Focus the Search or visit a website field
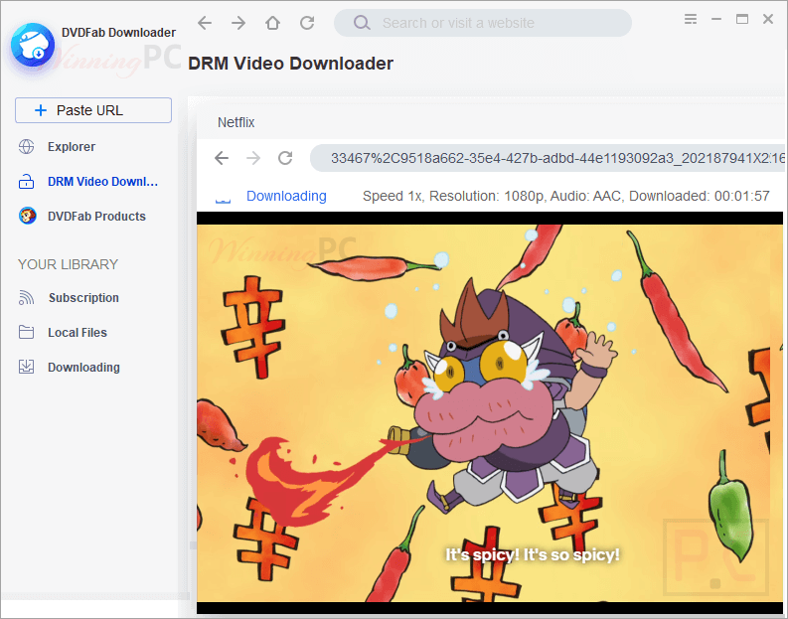 pos(483,23)
